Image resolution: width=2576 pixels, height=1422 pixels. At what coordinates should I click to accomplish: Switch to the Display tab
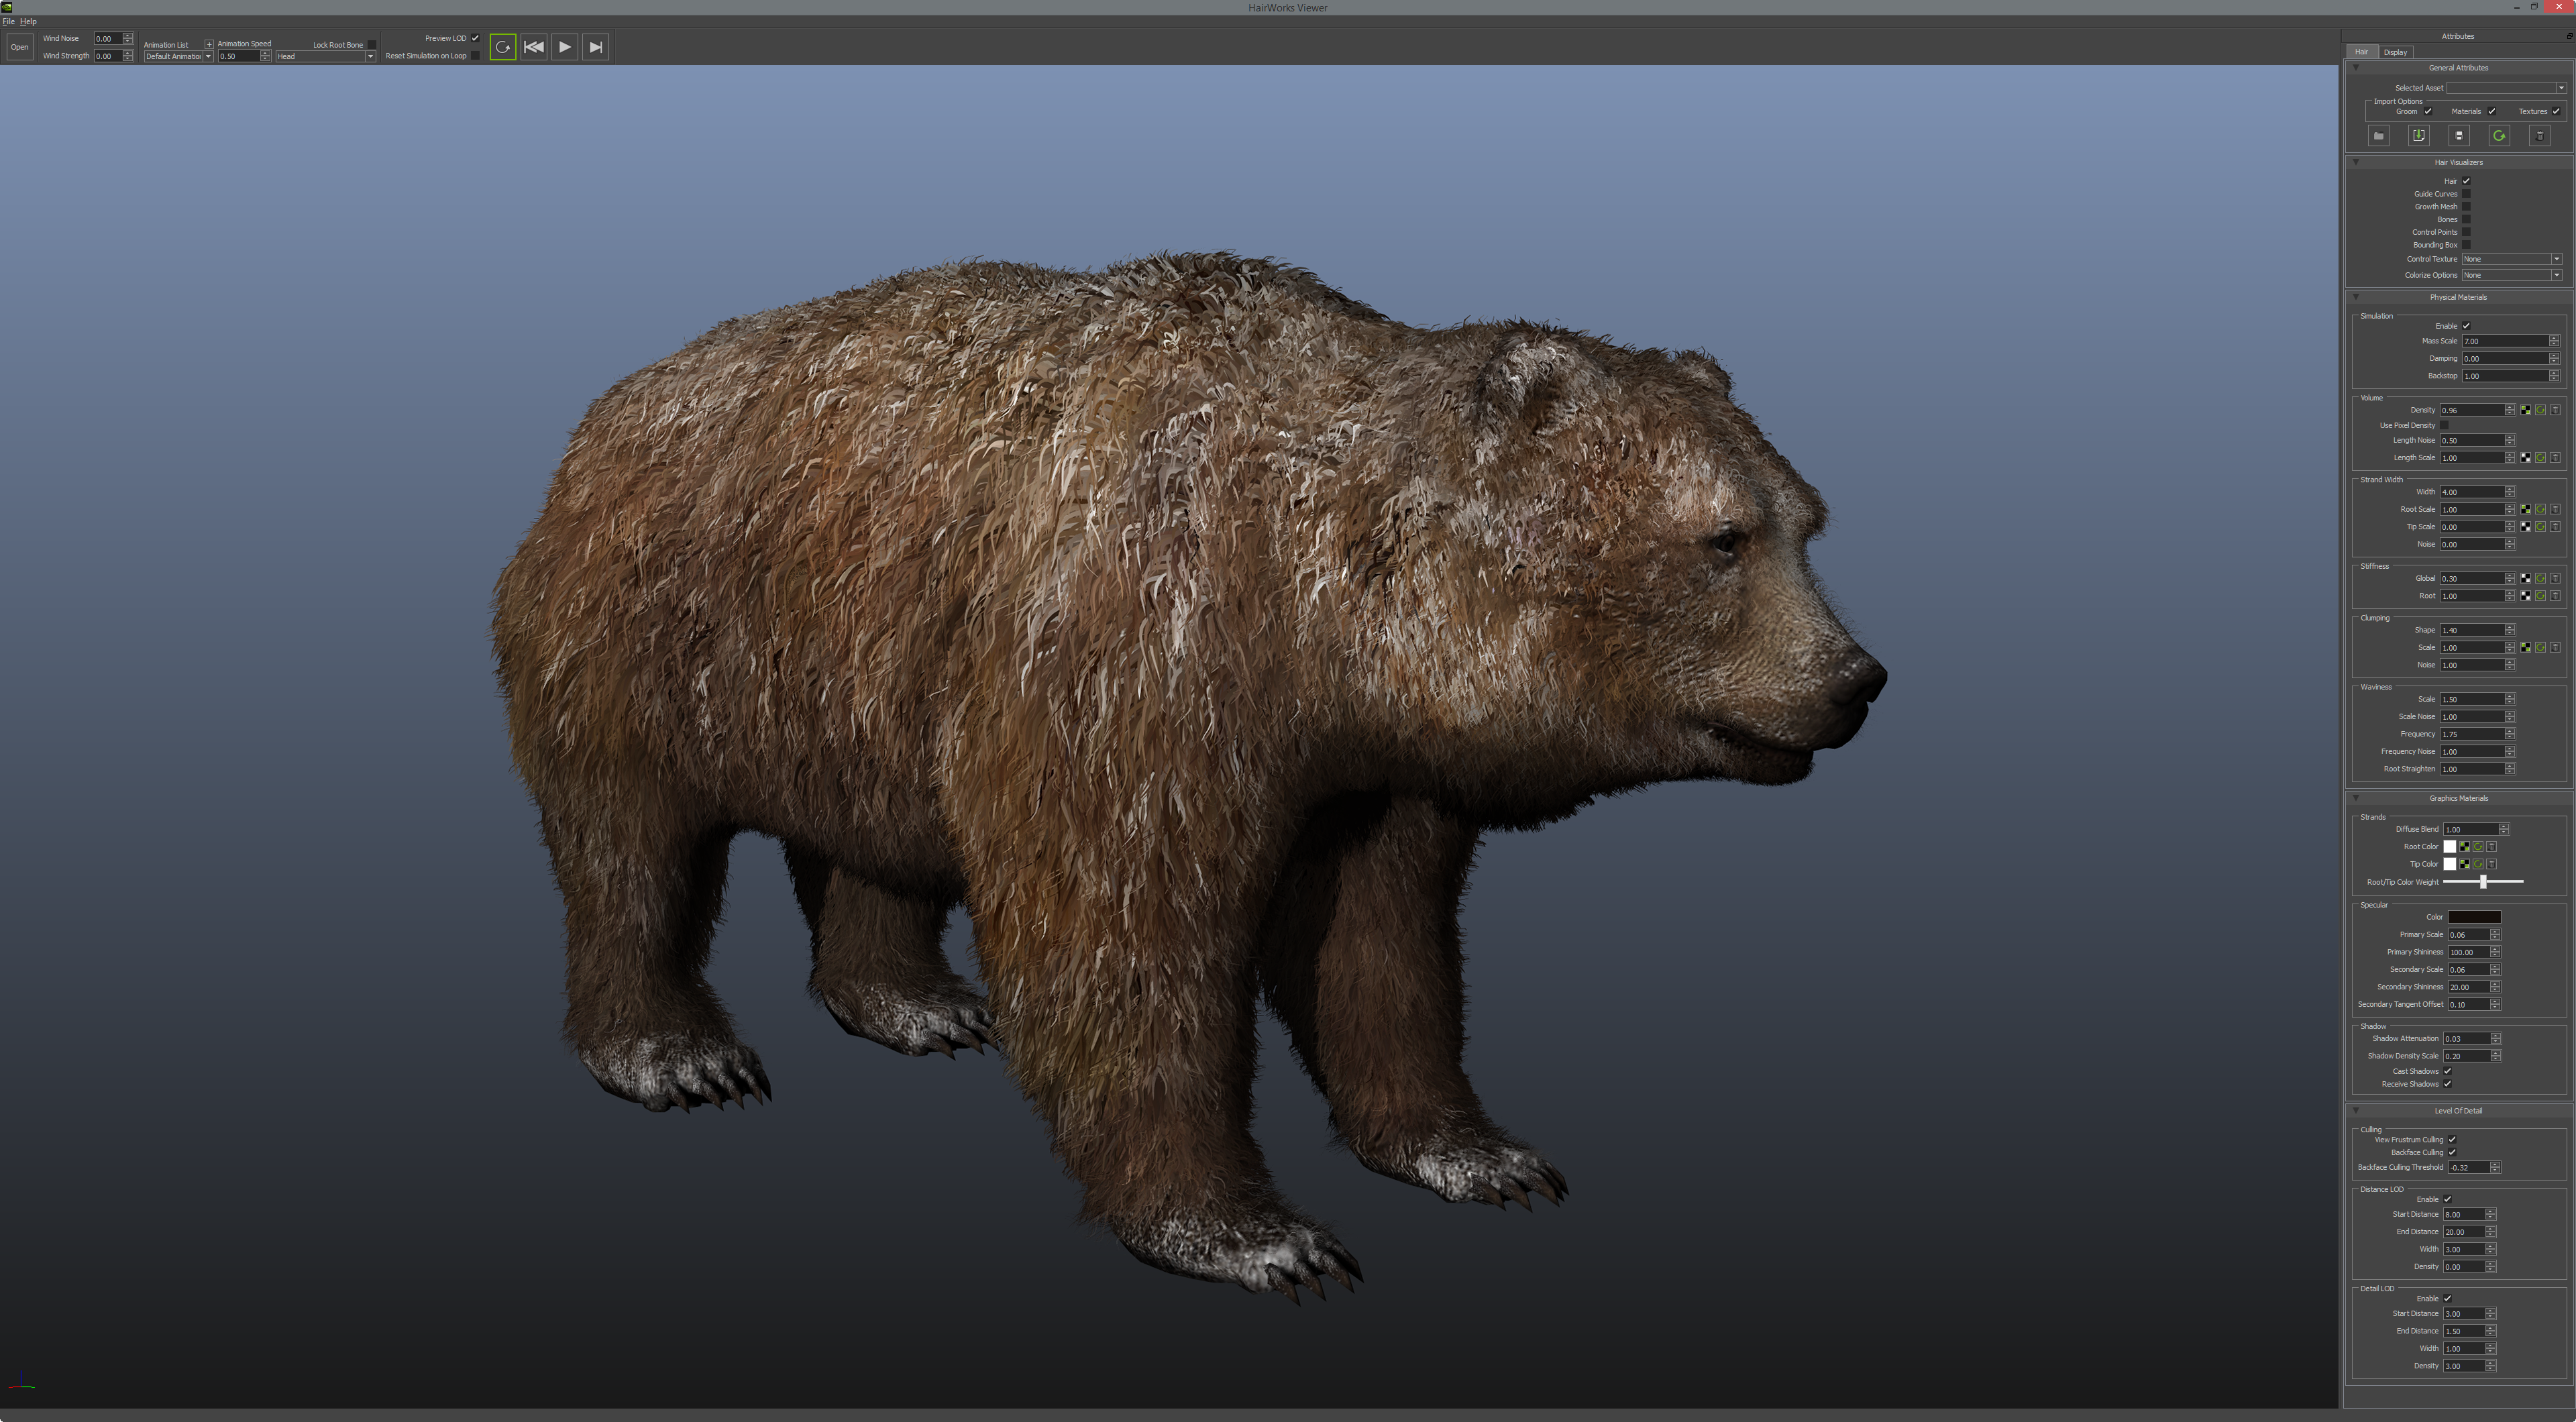[x=2395, y=52]
